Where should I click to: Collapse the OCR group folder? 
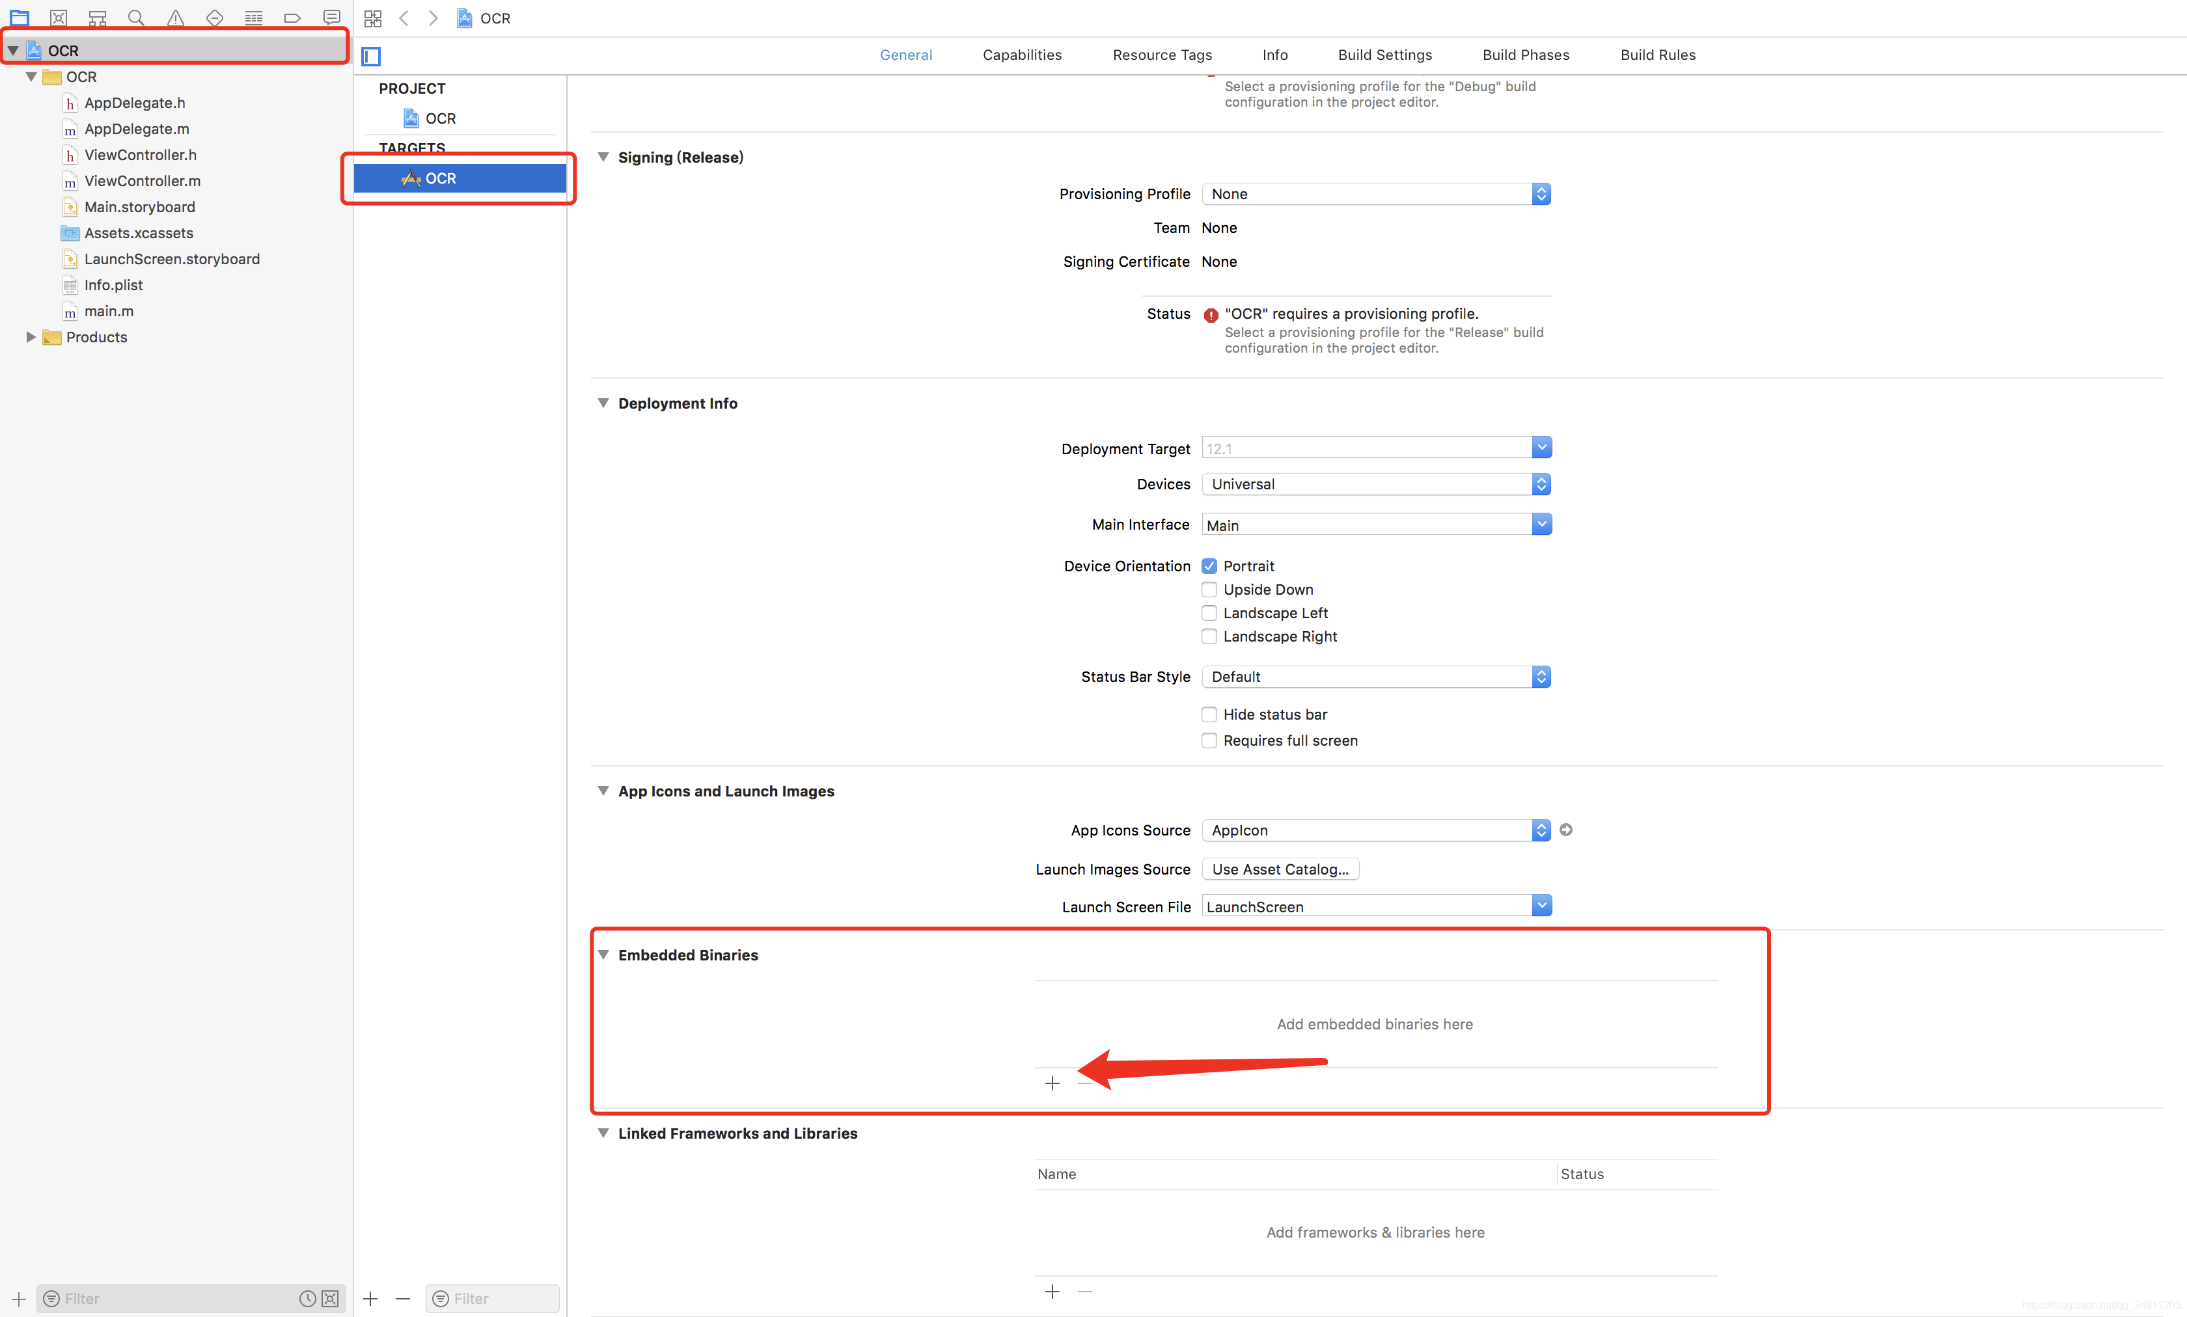(31, 77)
